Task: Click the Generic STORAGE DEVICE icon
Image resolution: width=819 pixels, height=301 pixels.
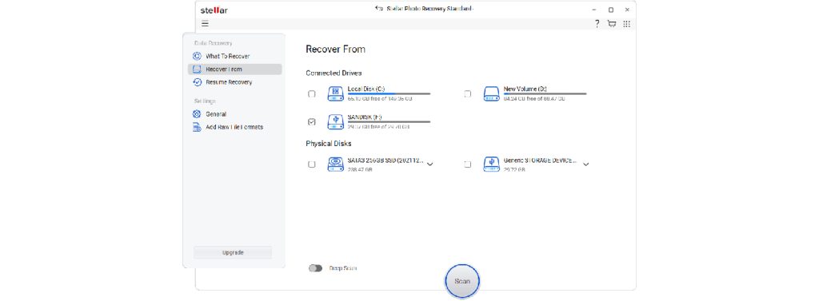Action: [492, 164]
